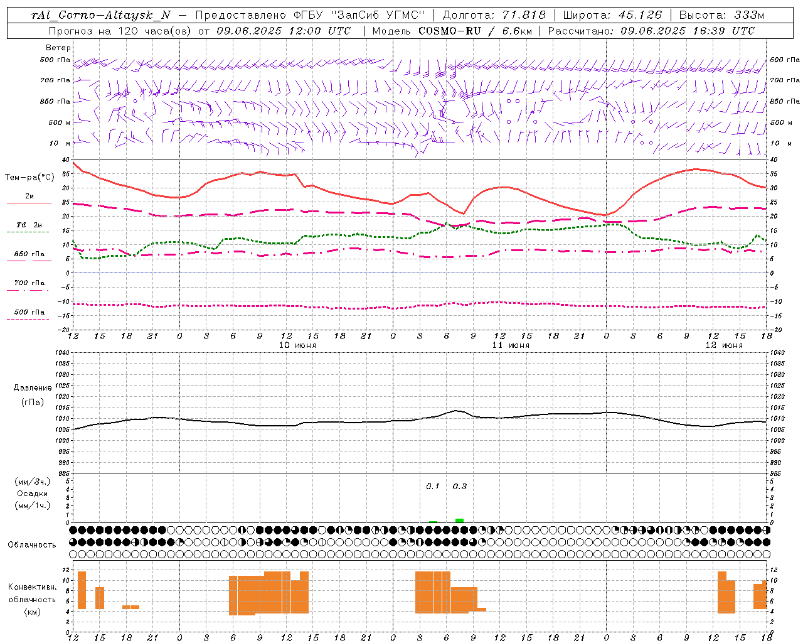This screenshot has width=803, height=643.
Task: Click the '(км)' convective cloud unit label
Action: tap(33, 612)
